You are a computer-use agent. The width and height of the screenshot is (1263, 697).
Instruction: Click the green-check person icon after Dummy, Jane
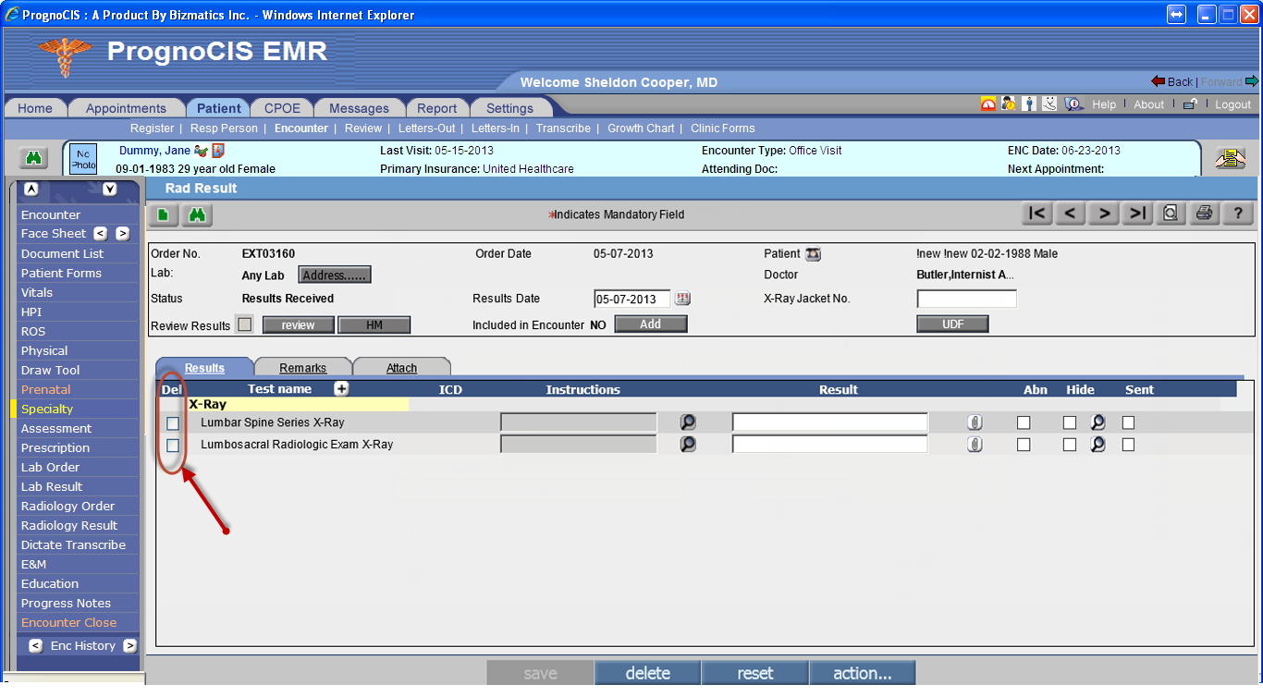point(201,151)
